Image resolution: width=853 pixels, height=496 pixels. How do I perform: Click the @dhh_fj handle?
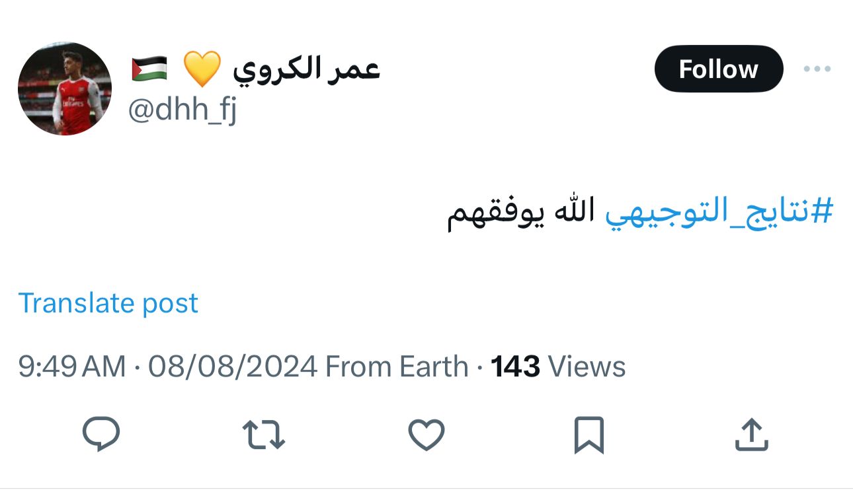182,111
